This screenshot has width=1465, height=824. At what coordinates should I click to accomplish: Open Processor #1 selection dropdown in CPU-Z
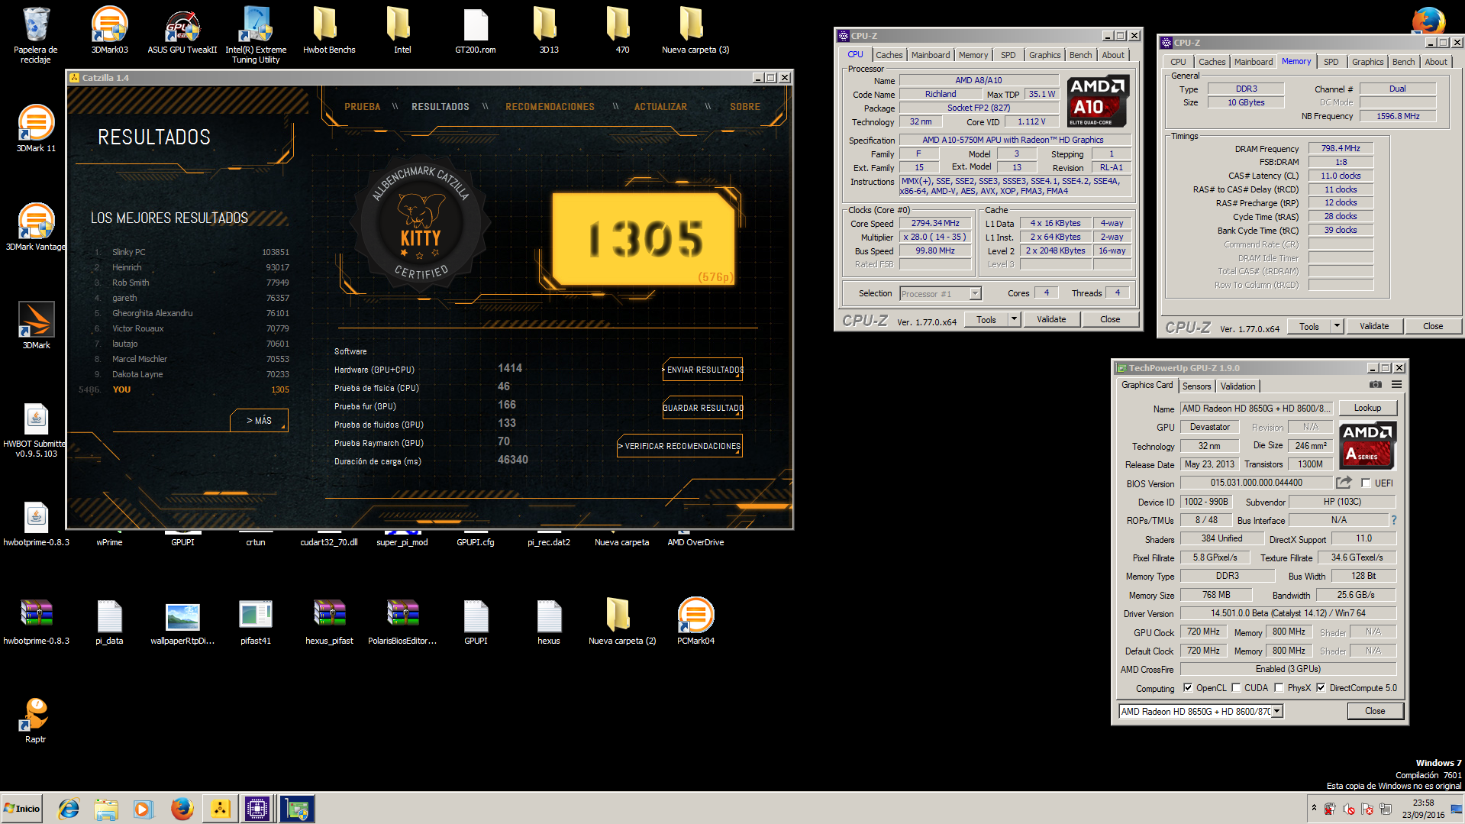click(975, 294)
